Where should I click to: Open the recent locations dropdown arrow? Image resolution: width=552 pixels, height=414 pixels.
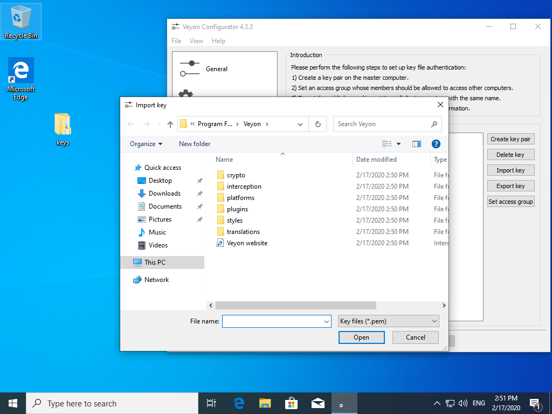(159, 124)
